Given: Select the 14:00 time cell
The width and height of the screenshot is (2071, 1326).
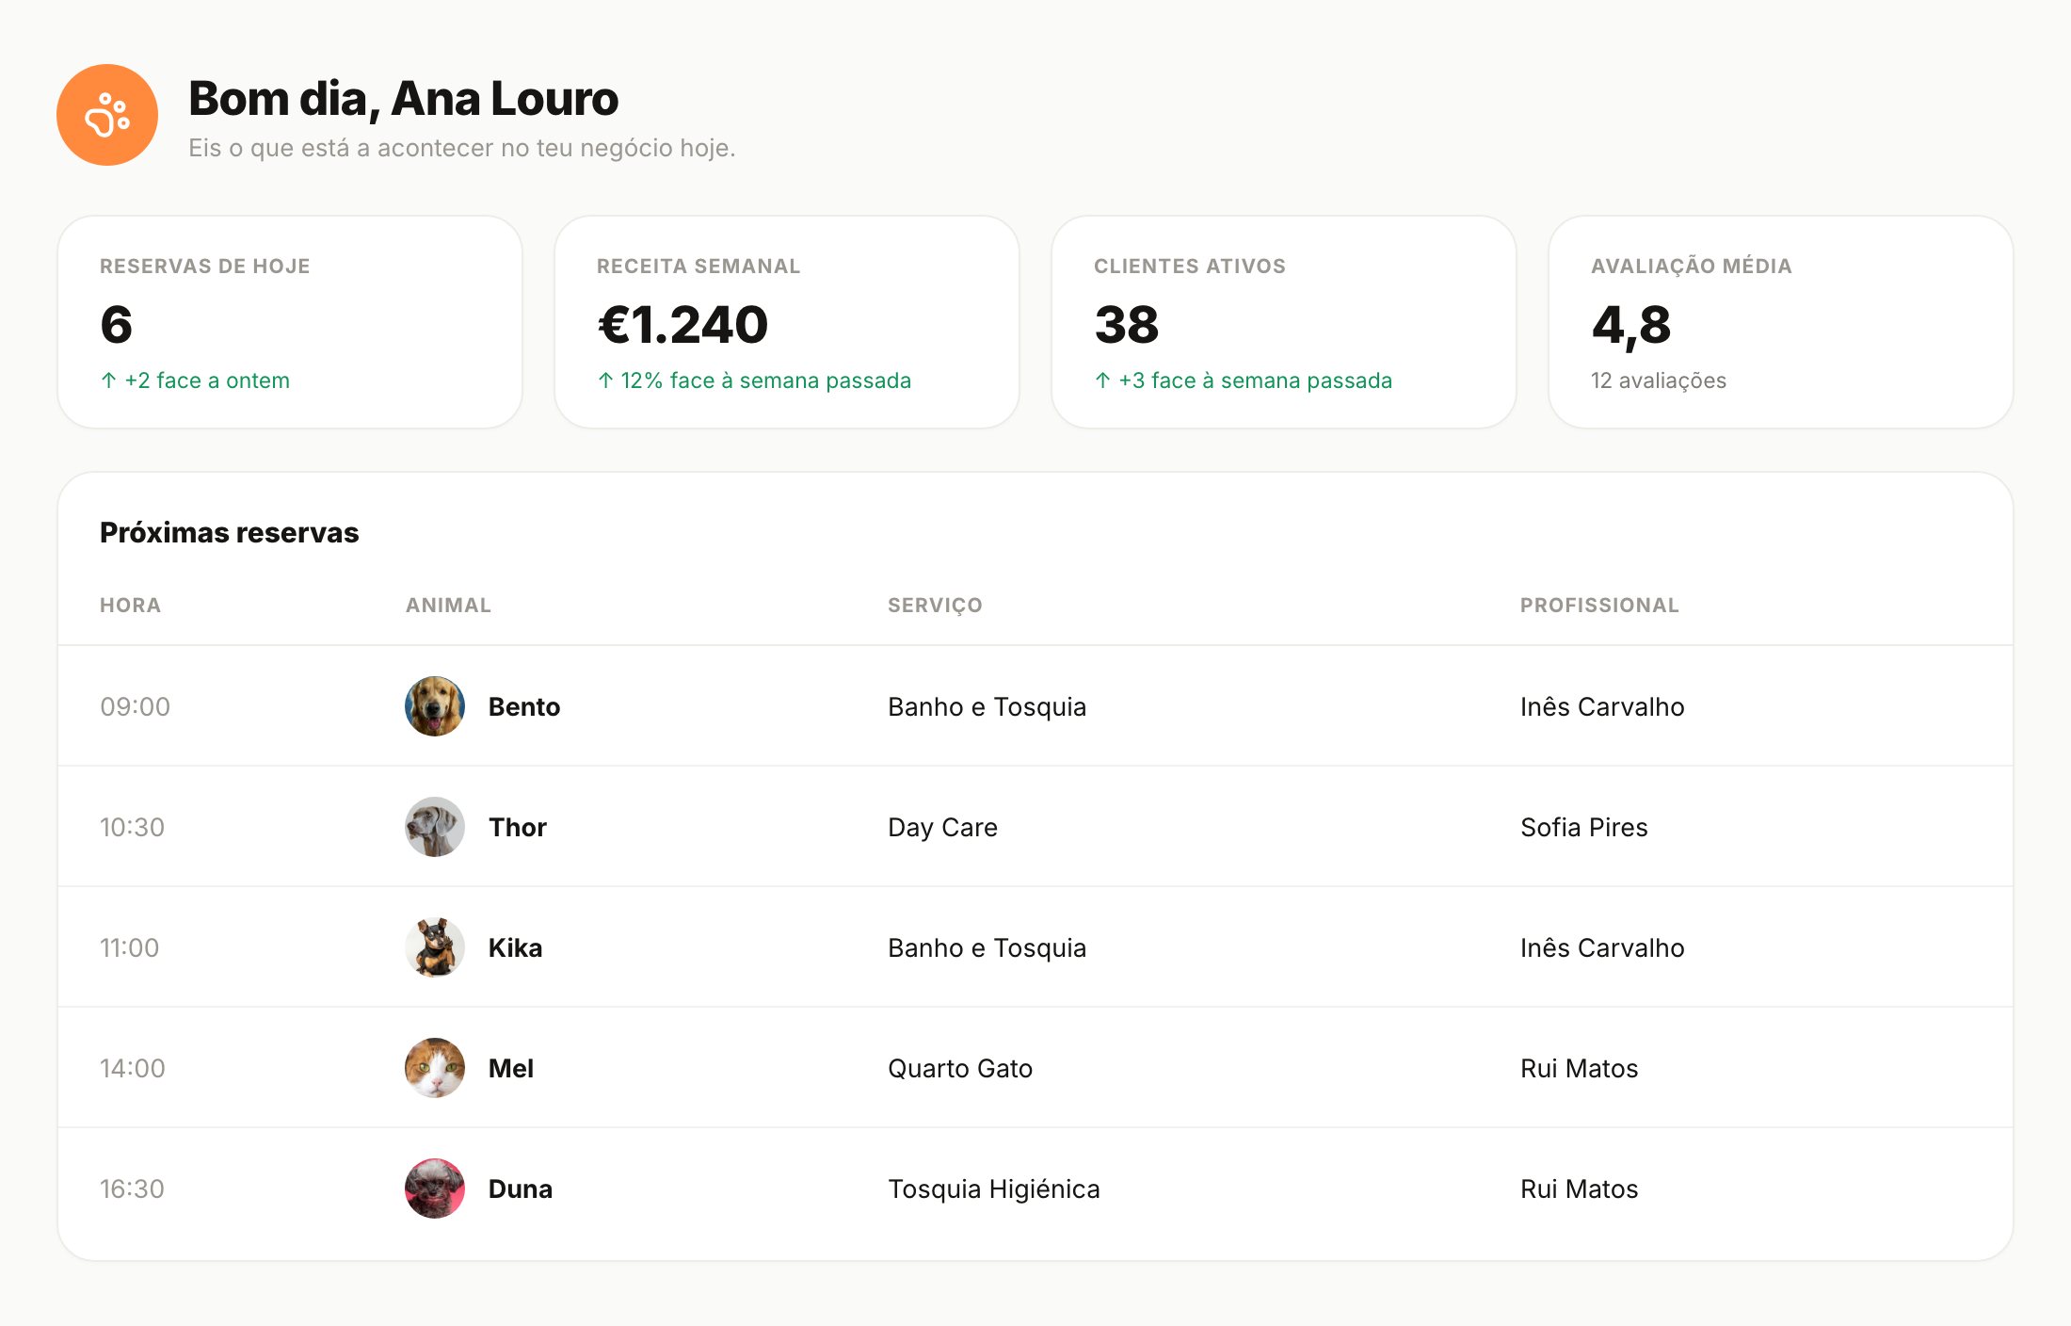Looking at the screenshot, I should 133,1069.
